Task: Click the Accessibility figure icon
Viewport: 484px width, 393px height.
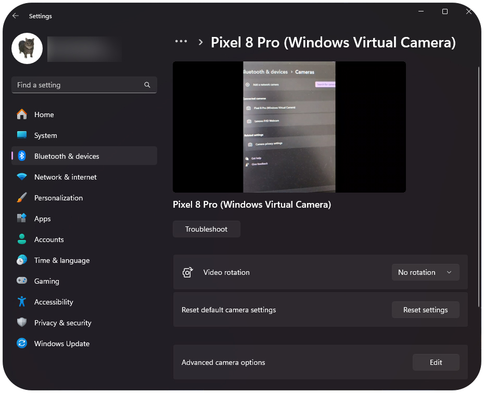Action: [x=22, y=301]
